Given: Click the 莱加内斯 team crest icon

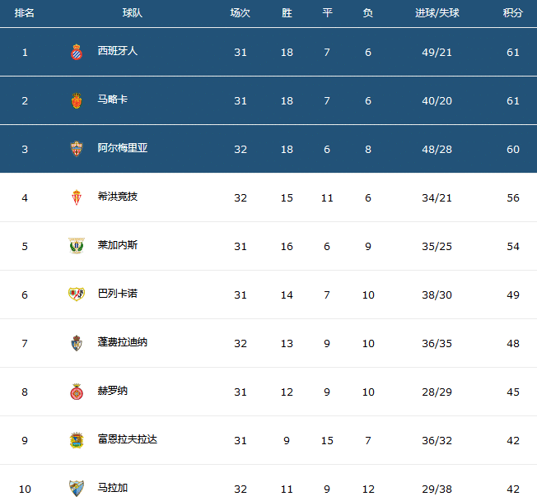Looking at the screenshot, I should (77, 246).
